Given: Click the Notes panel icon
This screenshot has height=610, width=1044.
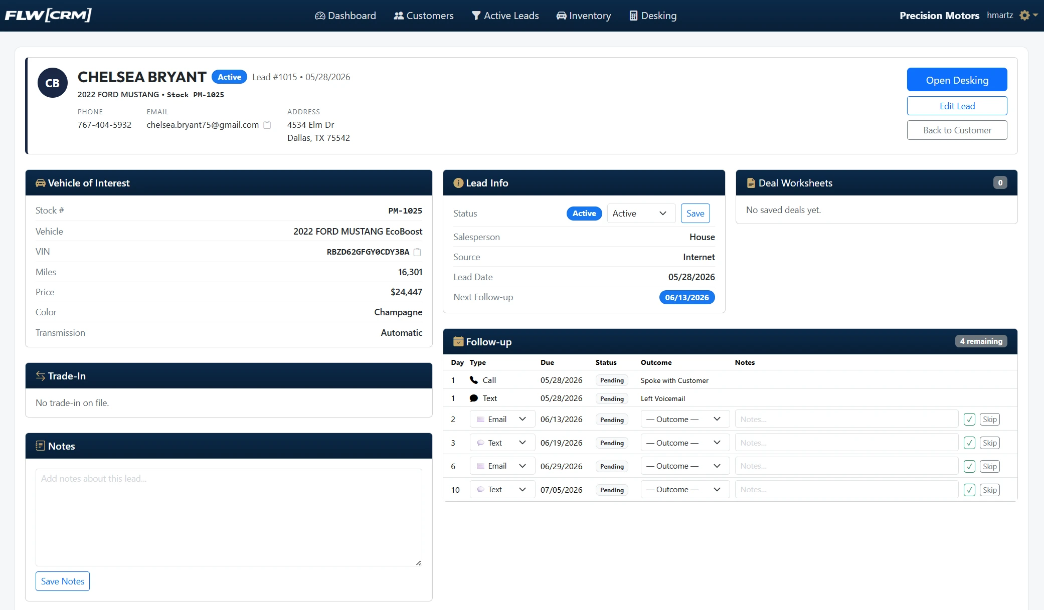Looking at the screenshot, I should point(41,446).
